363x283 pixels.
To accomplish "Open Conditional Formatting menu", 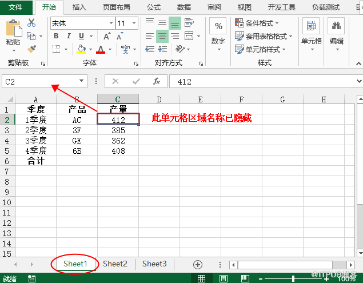I will click(257, 23).
